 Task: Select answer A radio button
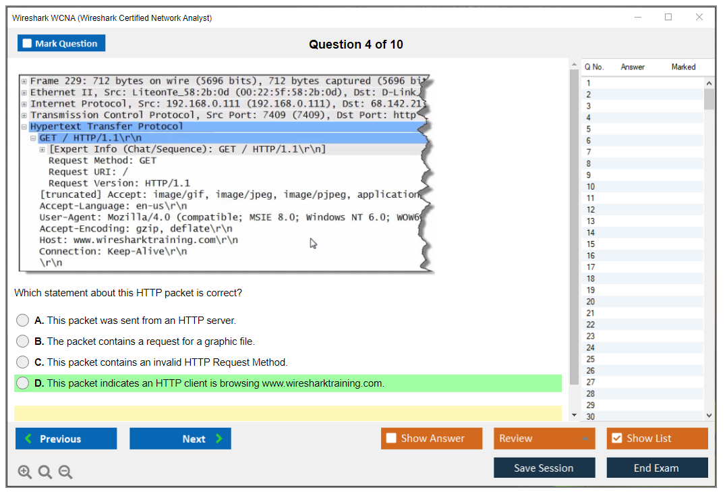click(x=23, y=321)
